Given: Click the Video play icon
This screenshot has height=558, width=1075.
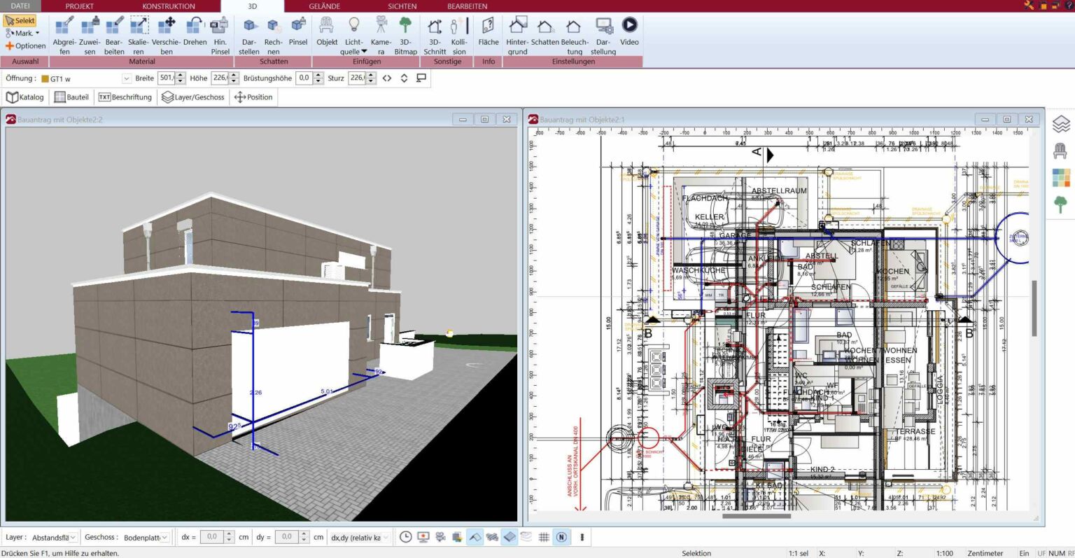Looking at the screenshot, I should 629,25.
